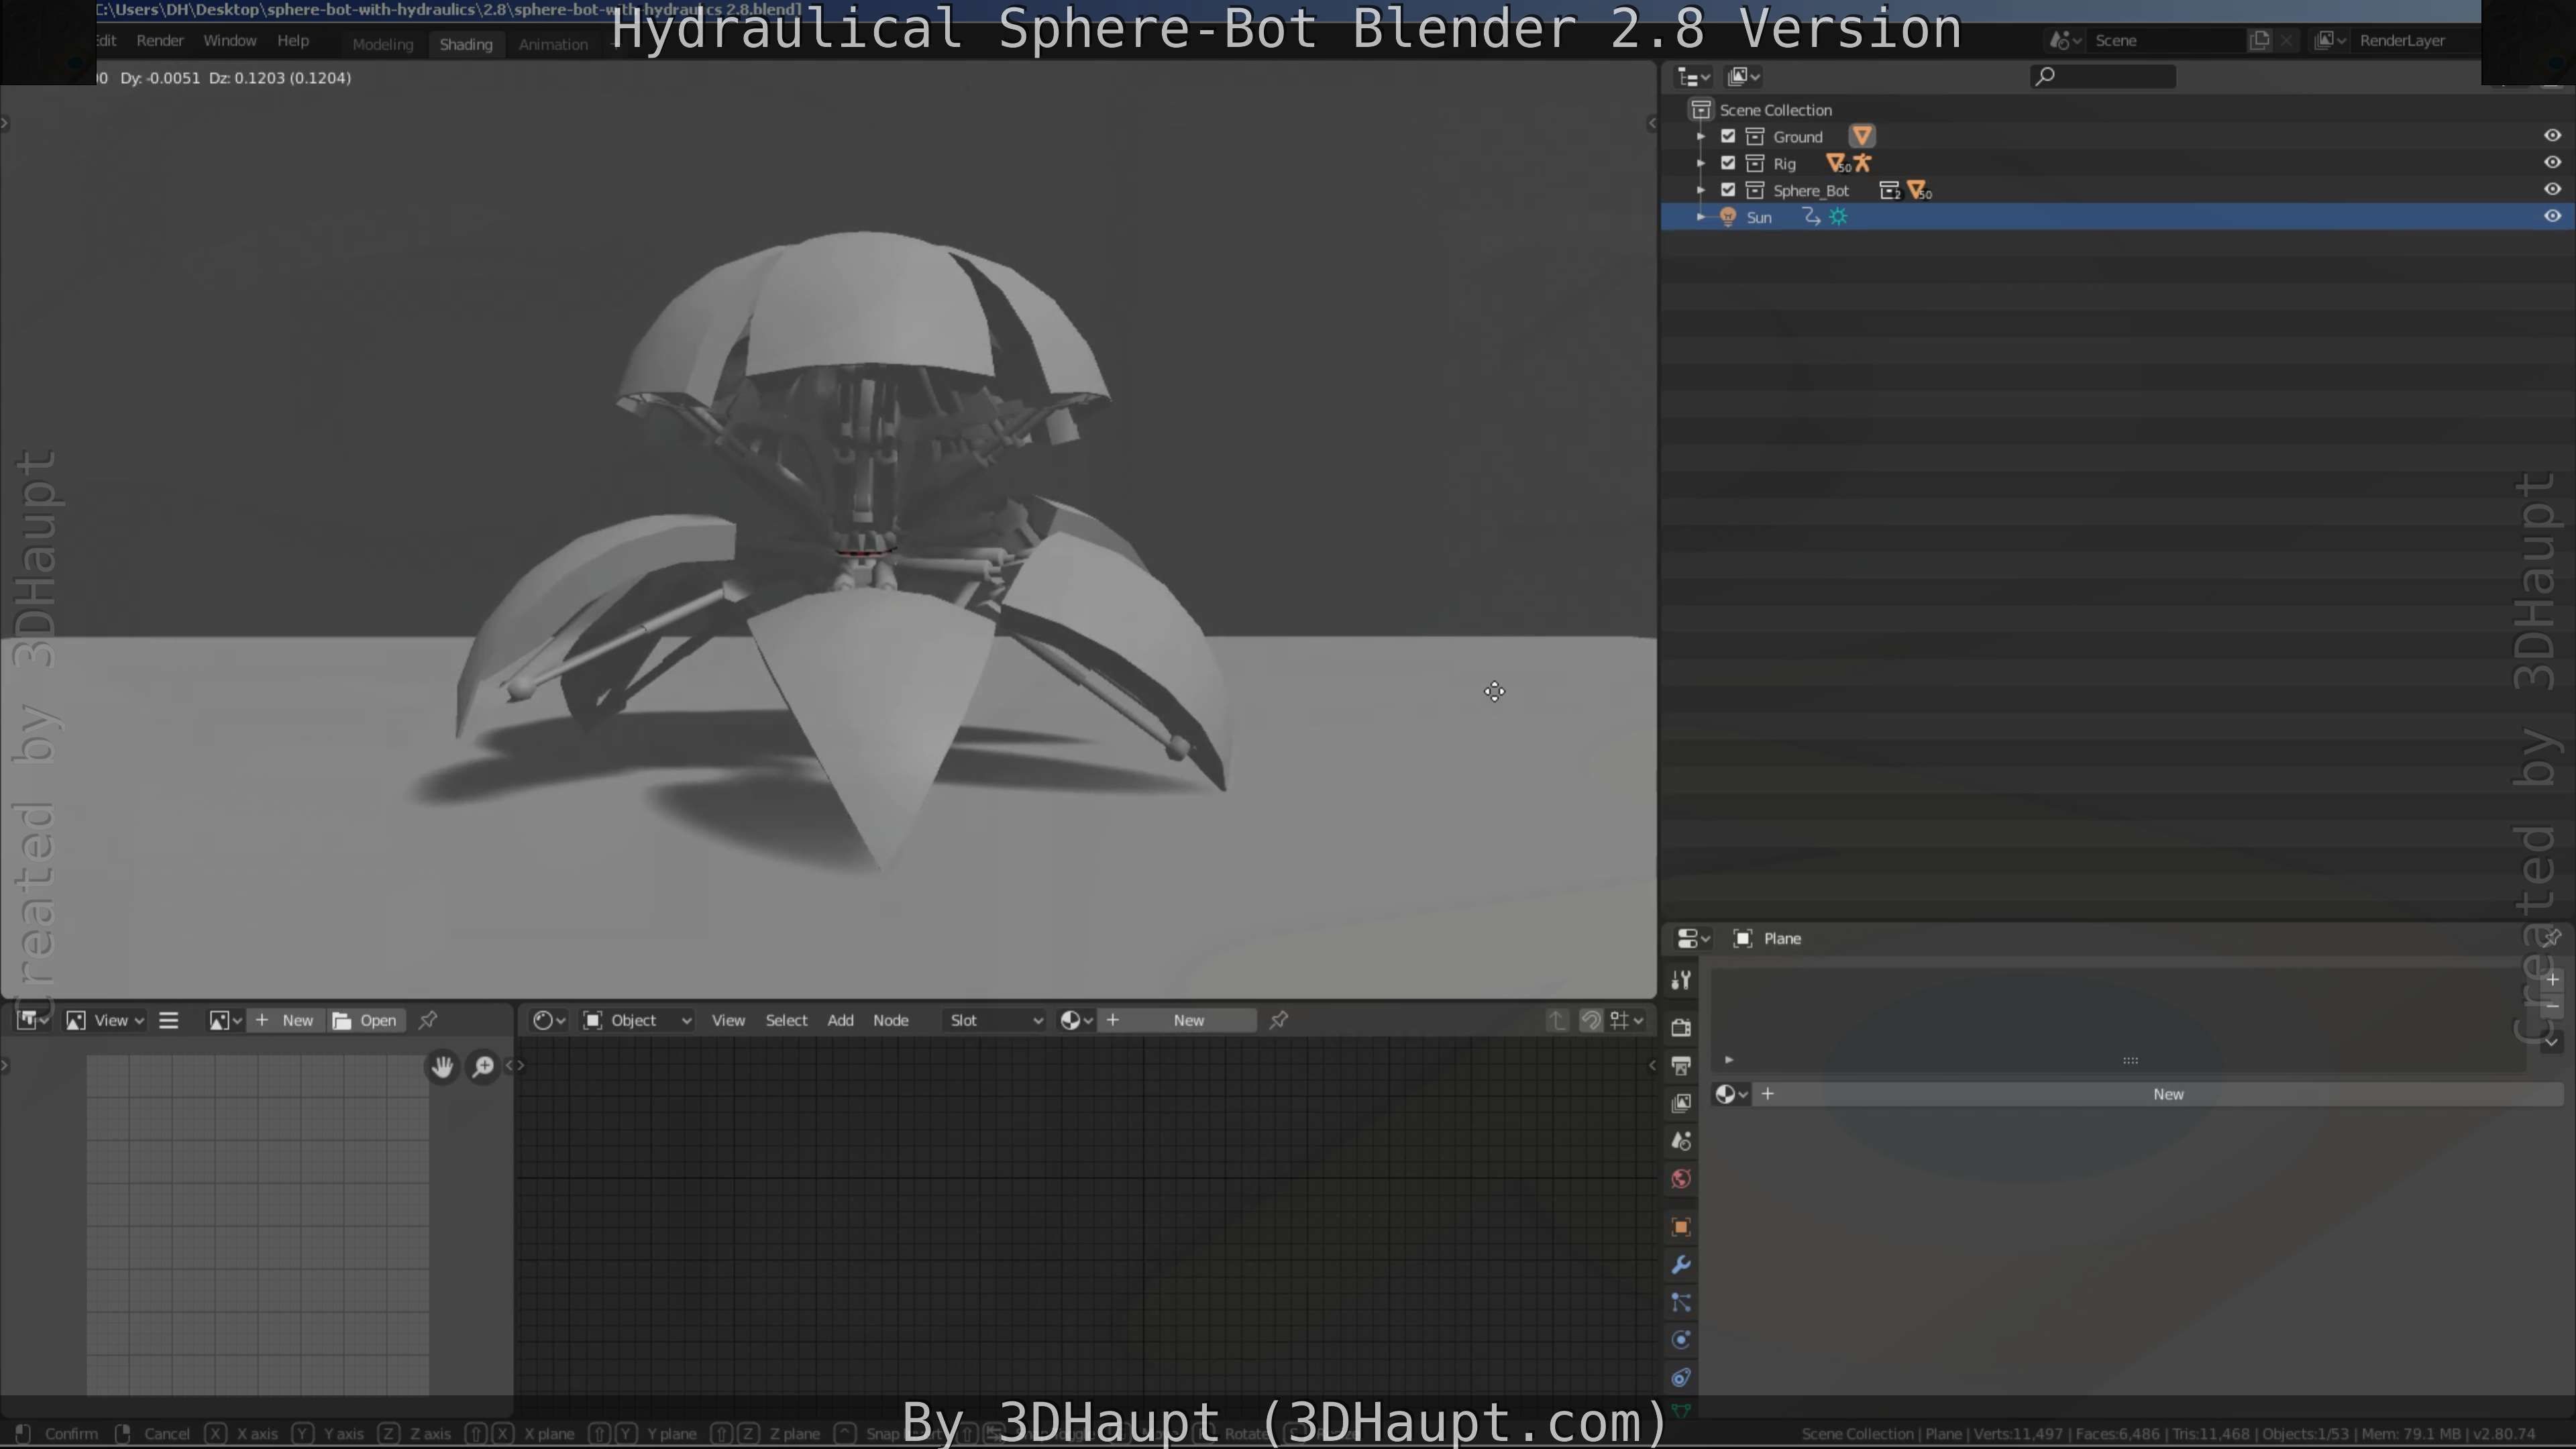Hide the Sun object with eye icon
This screenshot has width=2576, height=1449.
(2552, 216)
